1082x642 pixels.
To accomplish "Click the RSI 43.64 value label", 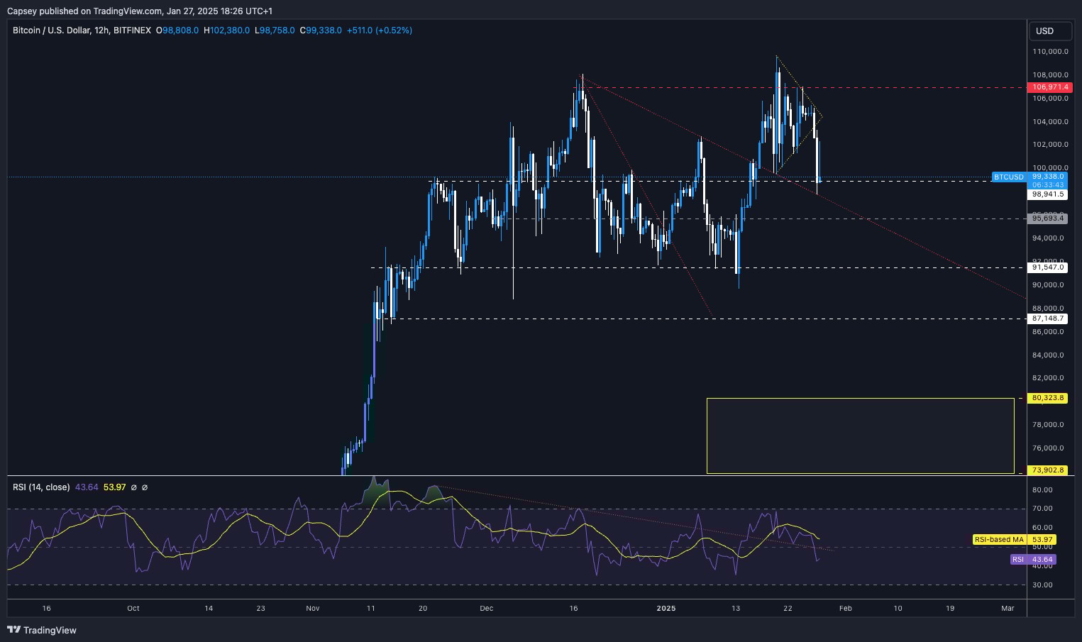I will tap(1033, 559).
